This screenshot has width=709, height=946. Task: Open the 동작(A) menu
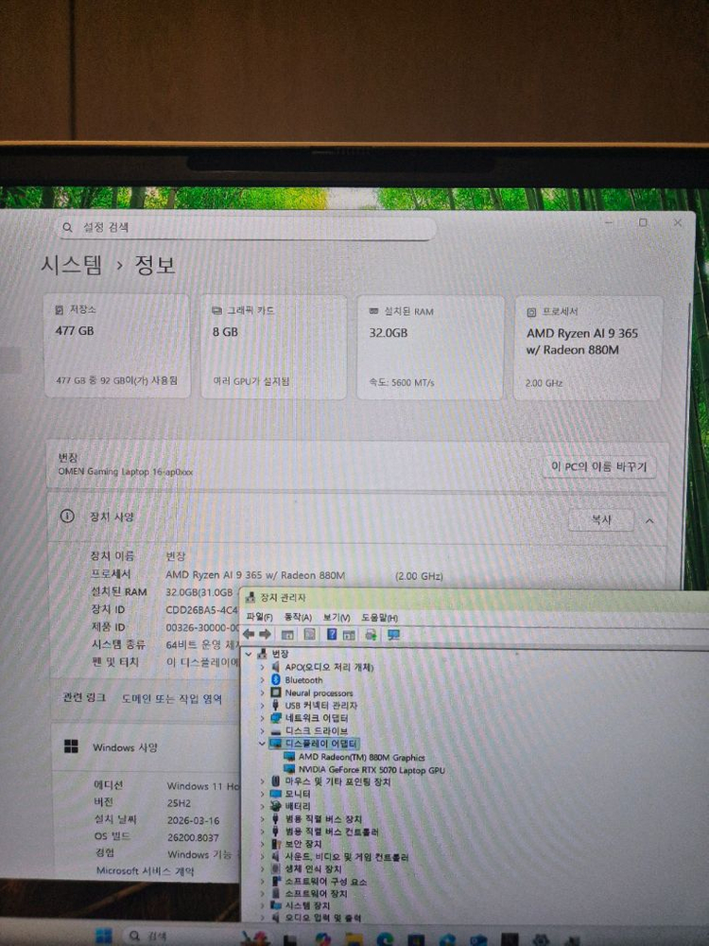(298, 617)
